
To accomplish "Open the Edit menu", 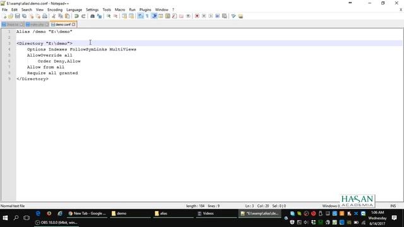I will click(x=15, y=9).
